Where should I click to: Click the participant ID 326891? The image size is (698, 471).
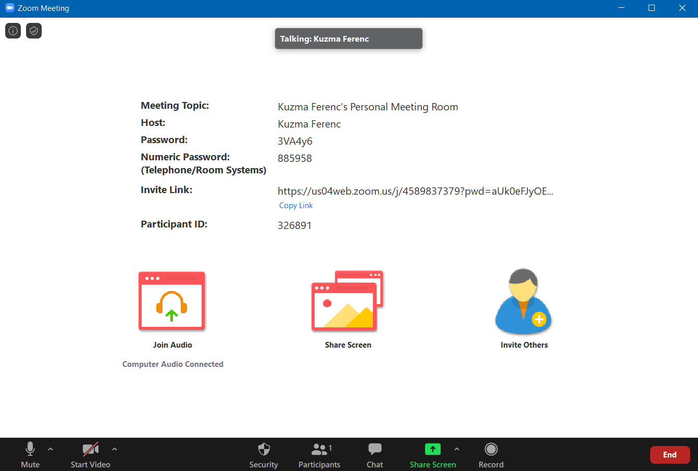coord(295,225)
